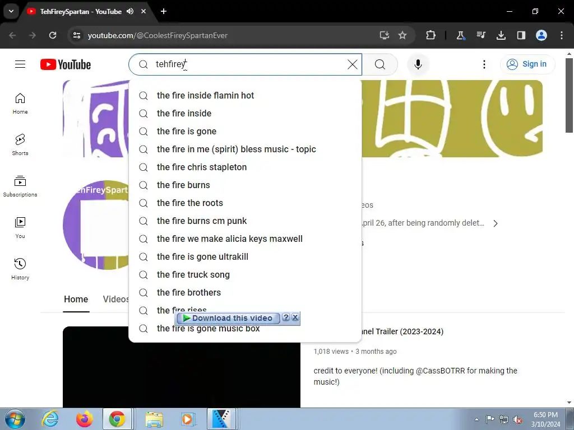
Task: Click the search magnifier button
Action: click(x=380, y=64)
